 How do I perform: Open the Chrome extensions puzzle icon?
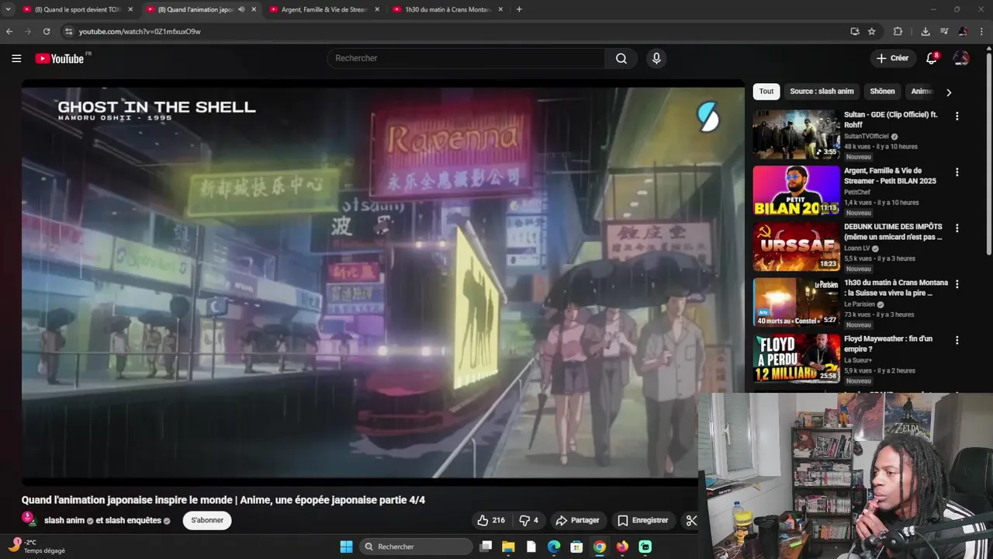tap(898, 31)
